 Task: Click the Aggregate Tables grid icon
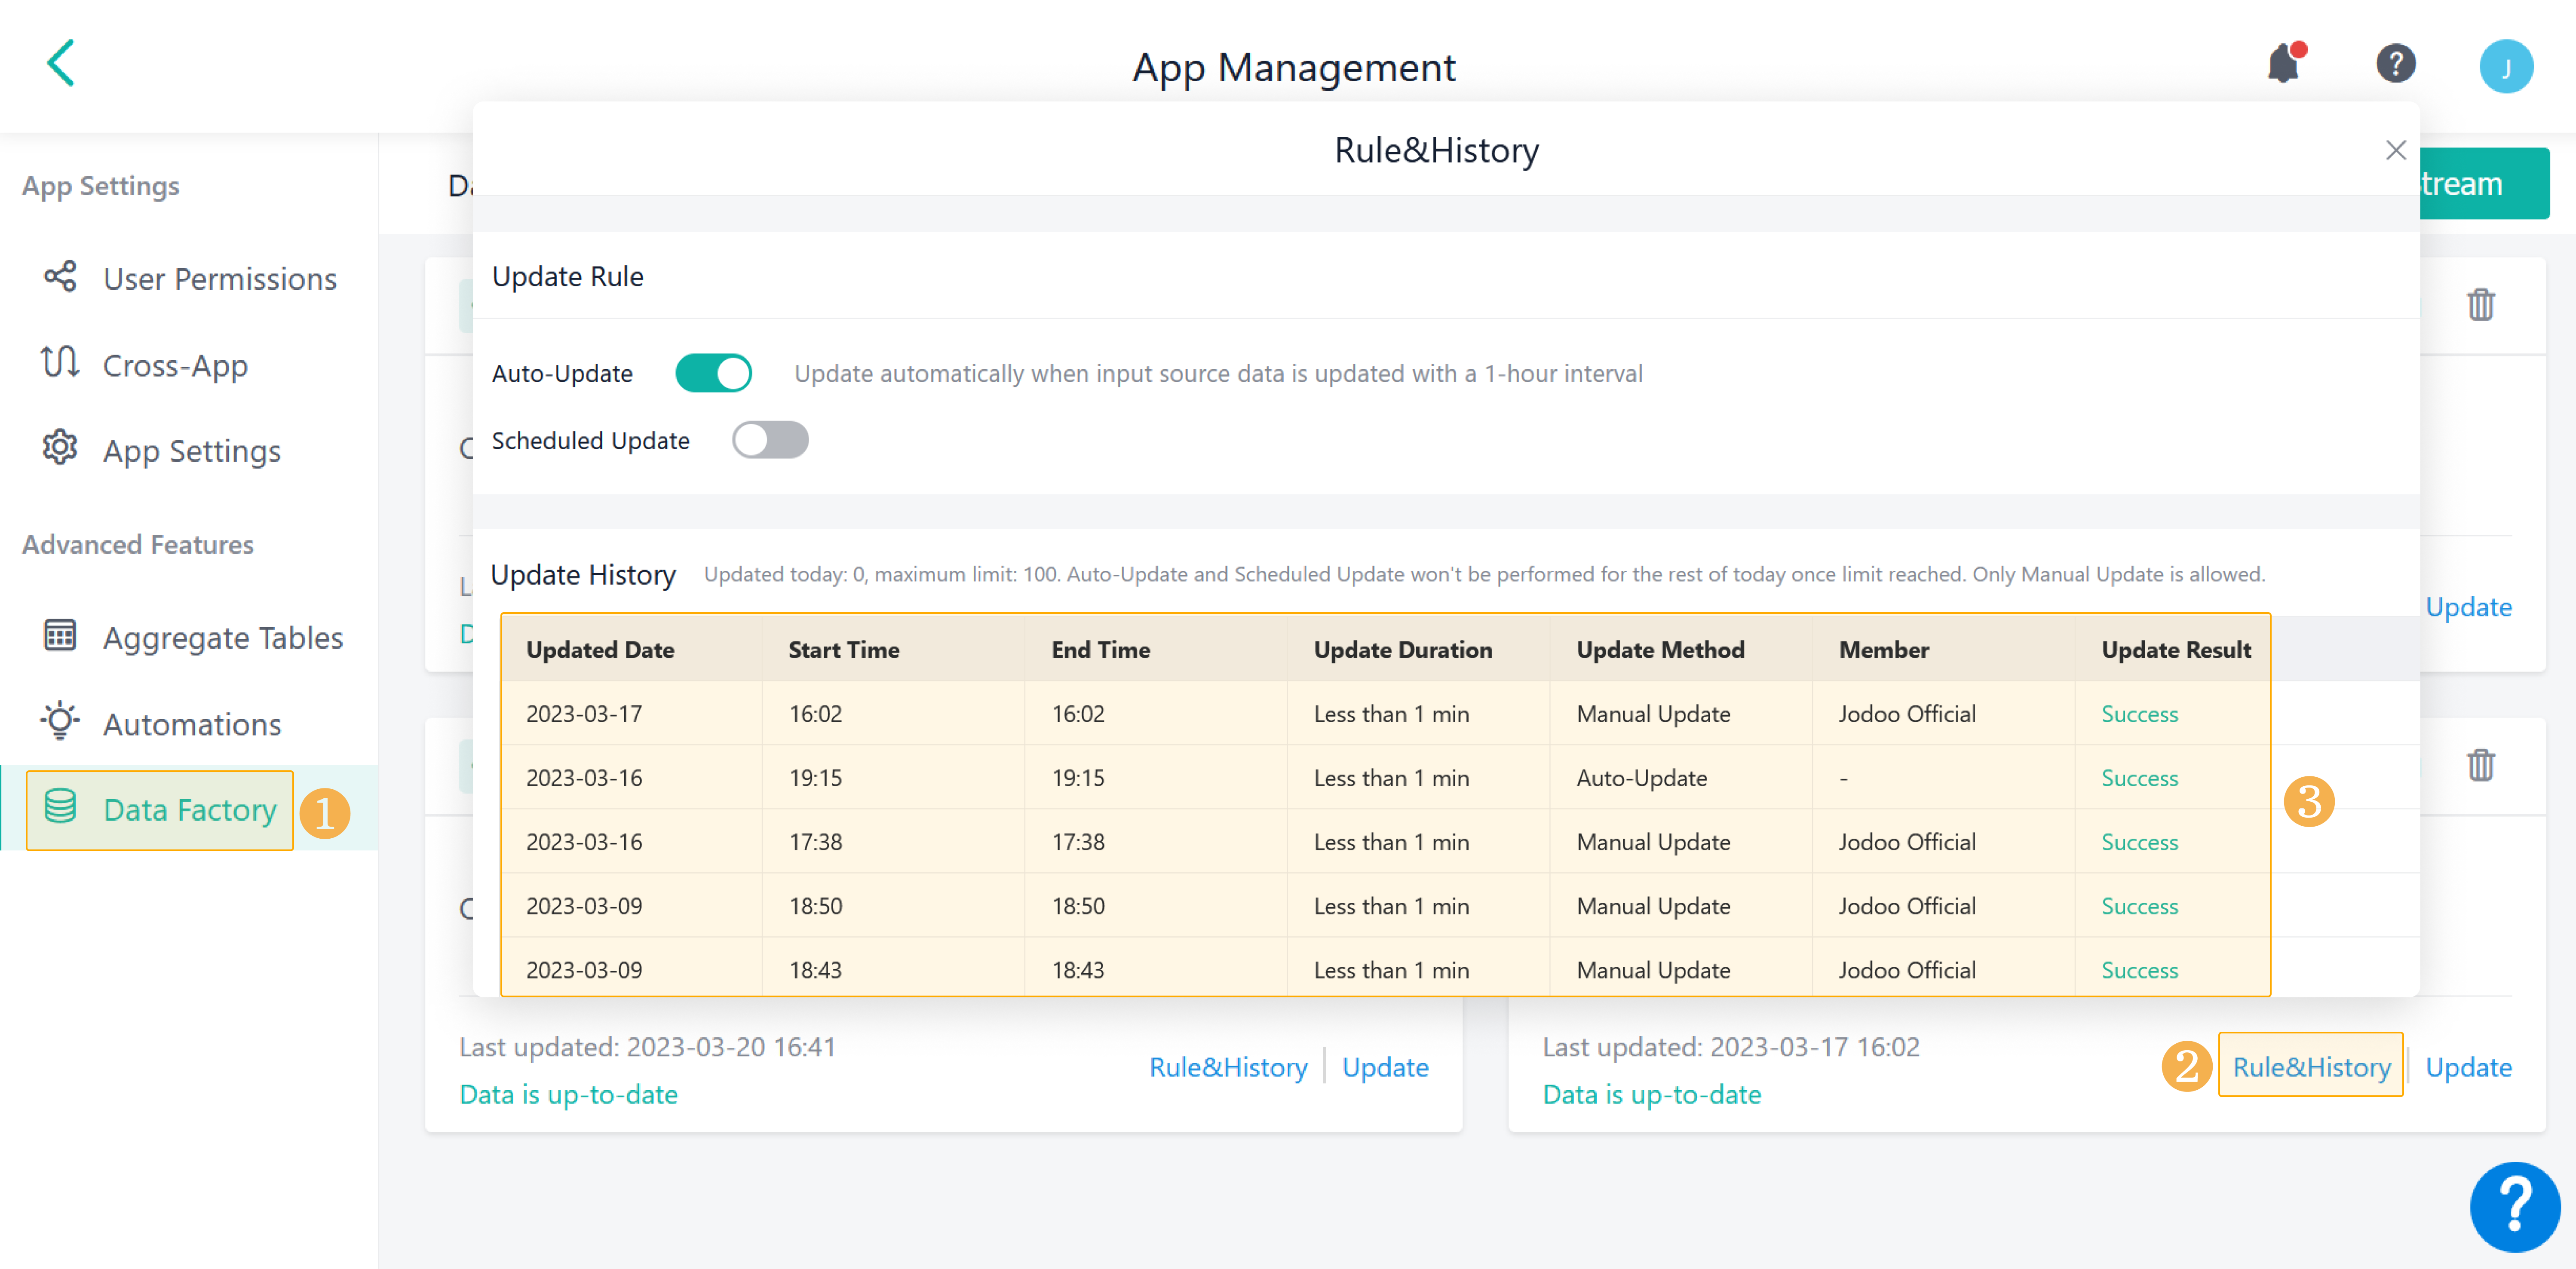pyautogui.click(x=60, y=636)
